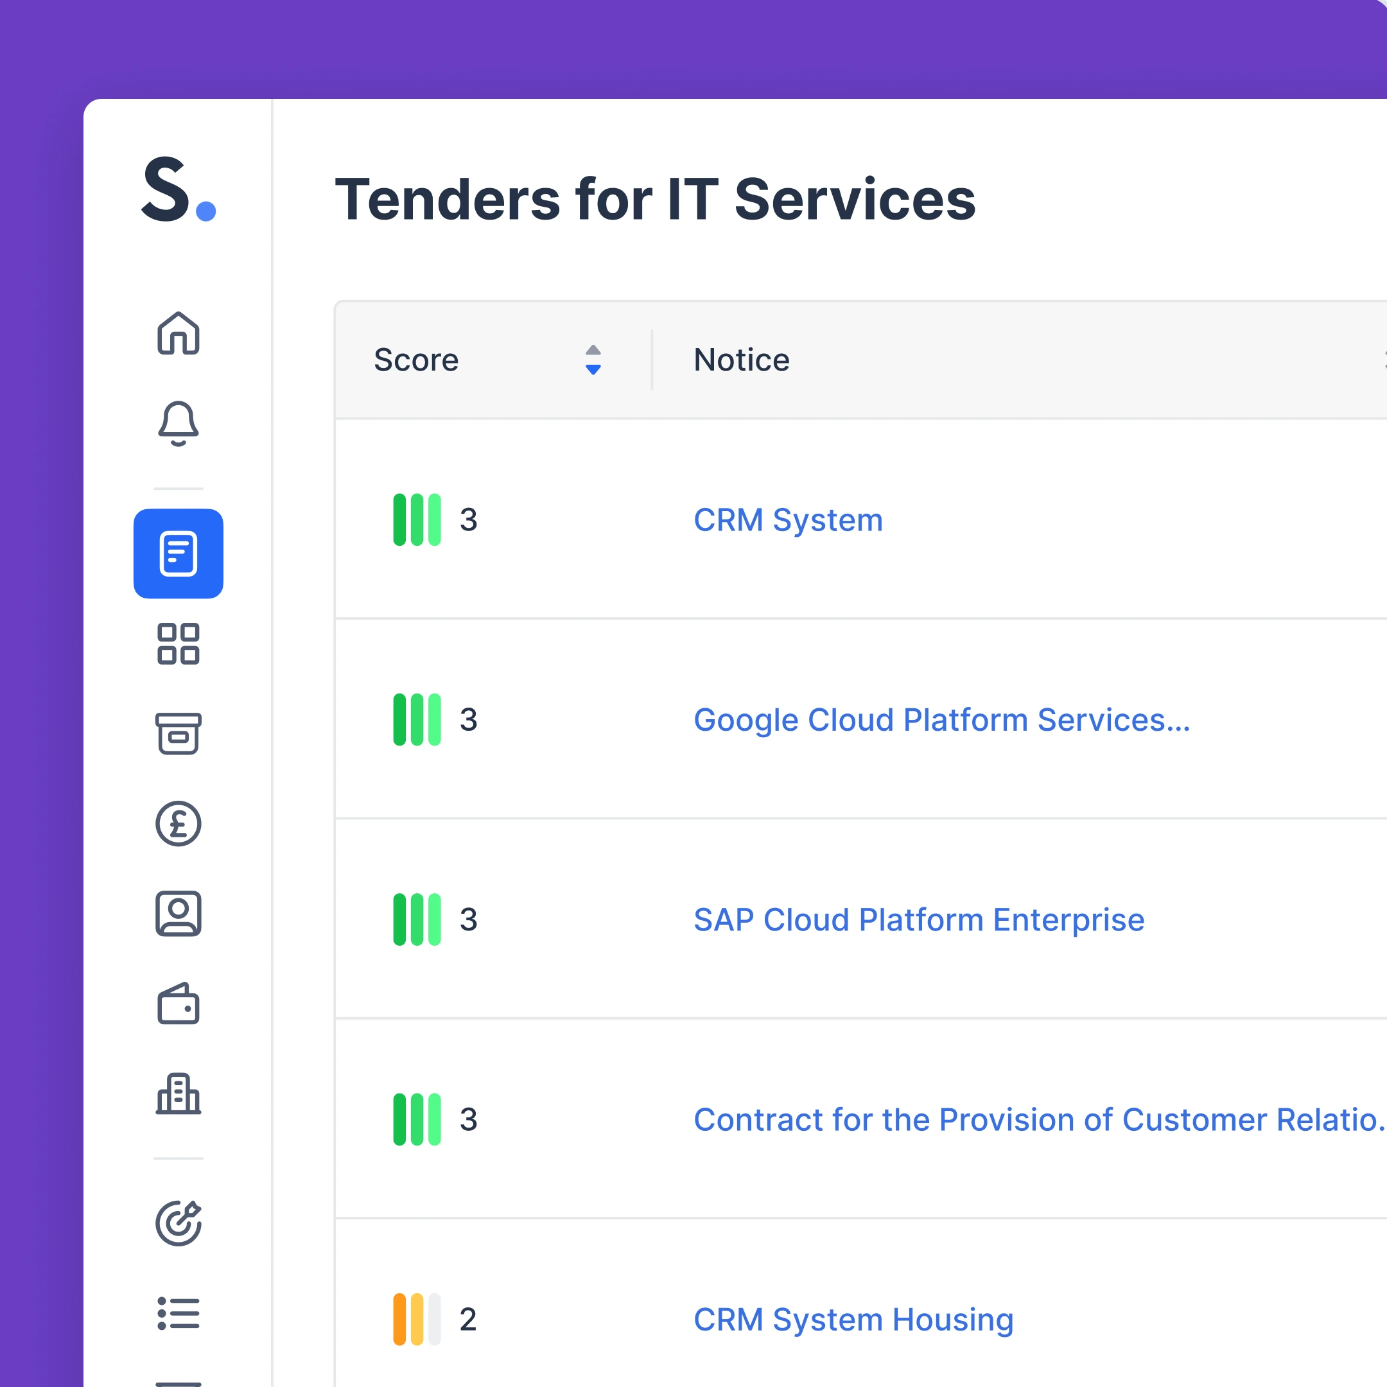Open Contract for the Provision notice
Viewport: 1387px width, 1387px height.
(1040, 1119)
